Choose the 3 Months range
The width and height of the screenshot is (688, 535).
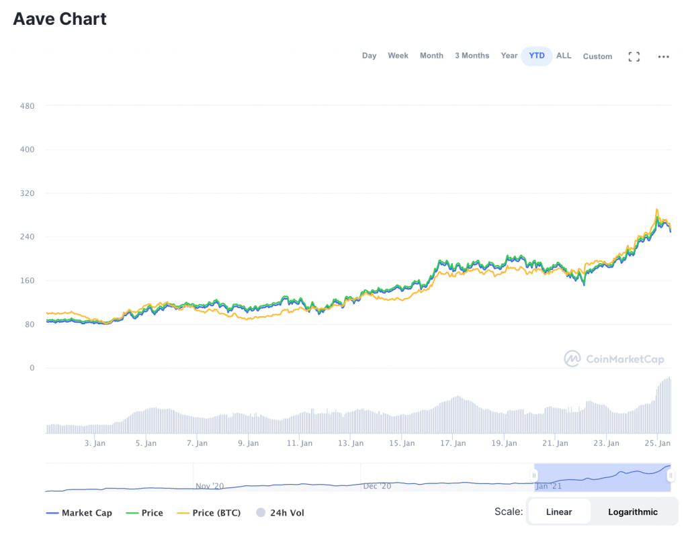click(472, 56)
